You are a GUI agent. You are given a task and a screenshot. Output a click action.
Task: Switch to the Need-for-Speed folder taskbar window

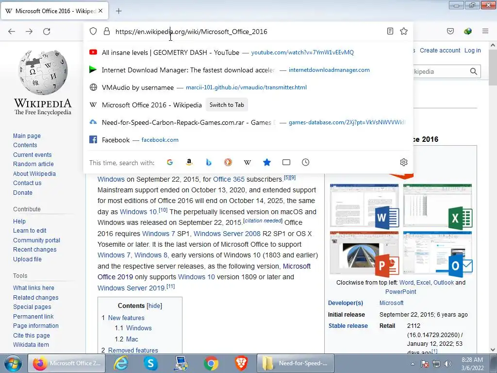click(x=295, y=363)
